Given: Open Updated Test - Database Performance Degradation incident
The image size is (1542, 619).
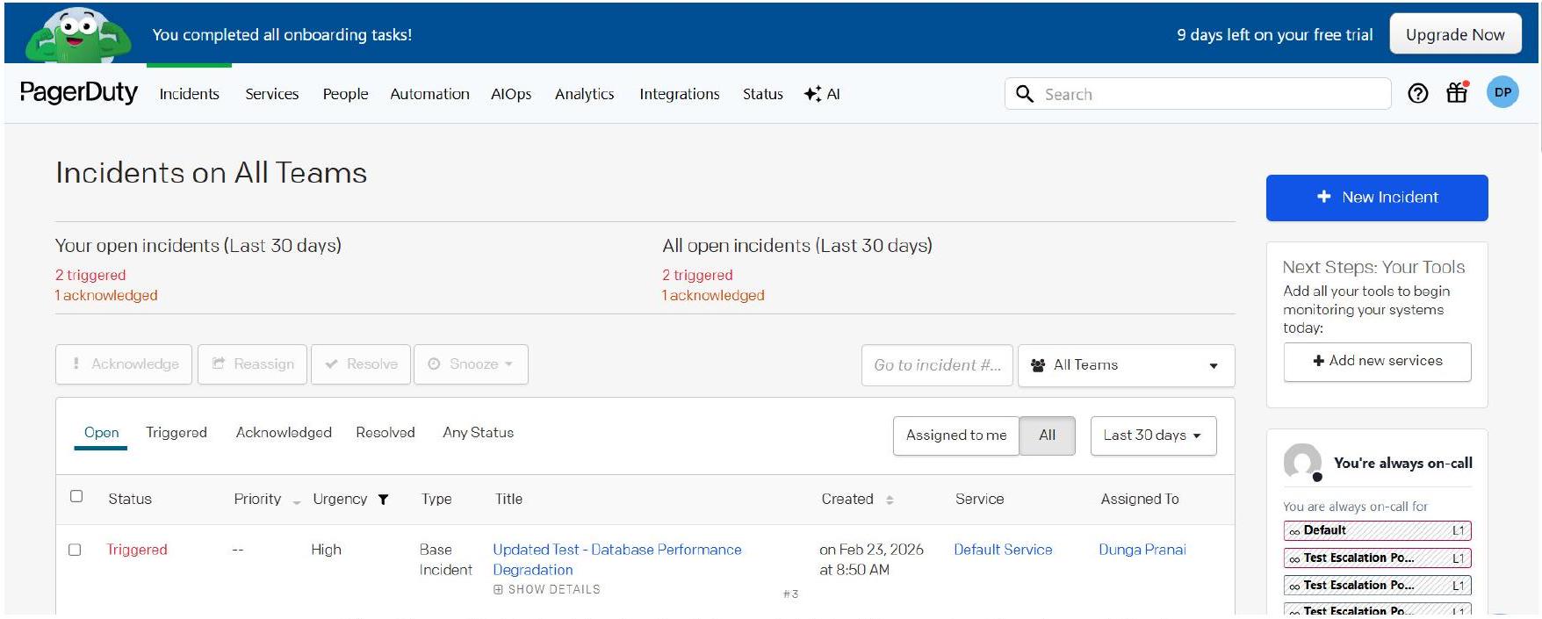Looking at the screenshot, I should click(616, 559).
